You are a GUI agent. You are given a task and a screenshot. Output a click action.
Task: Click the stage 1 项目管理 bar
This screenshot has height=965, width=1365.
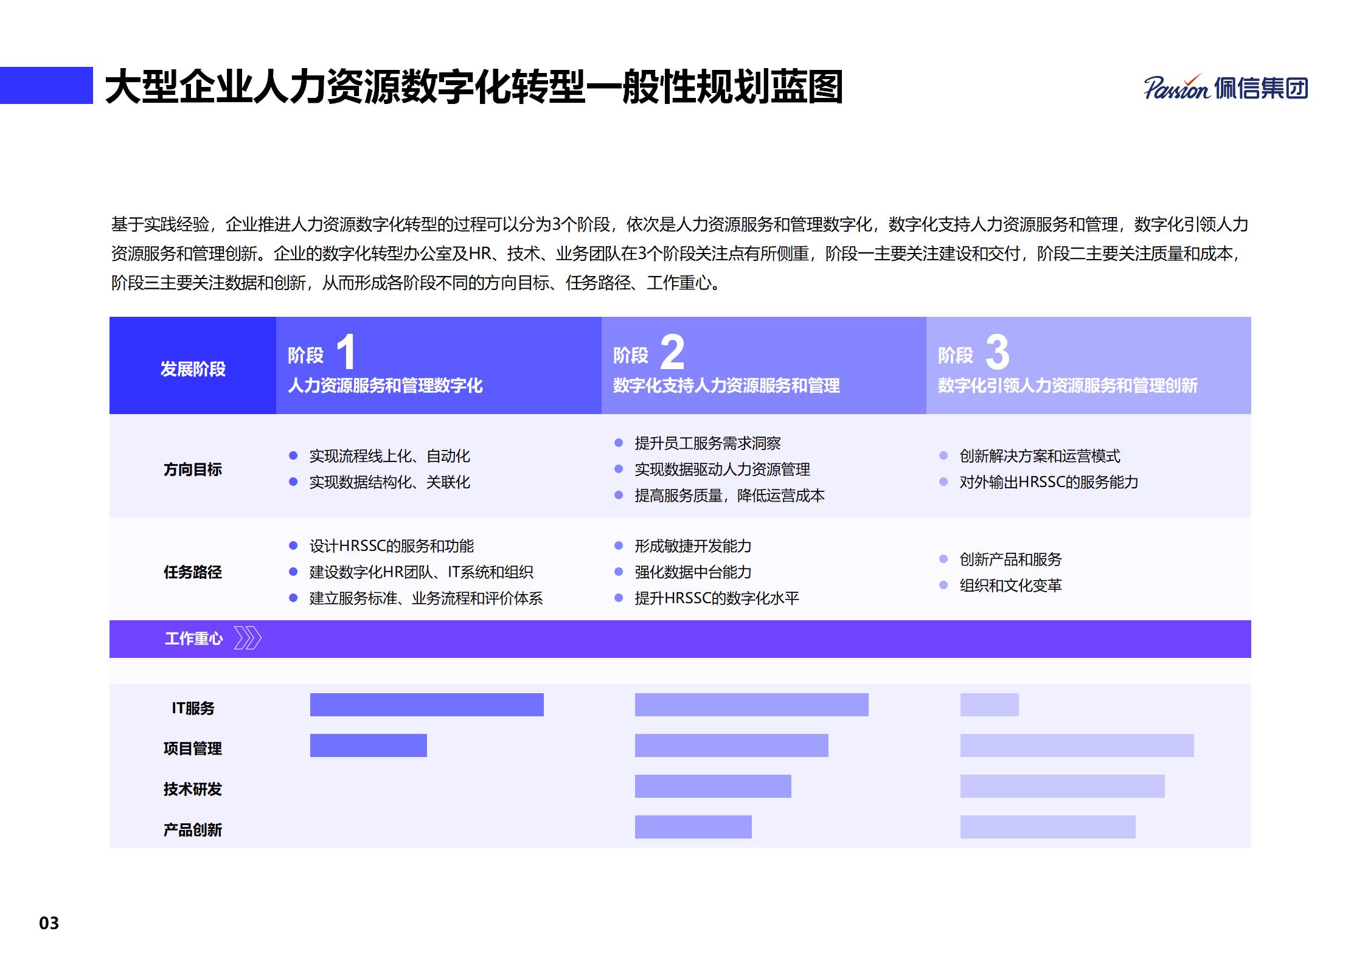(368, 745)
